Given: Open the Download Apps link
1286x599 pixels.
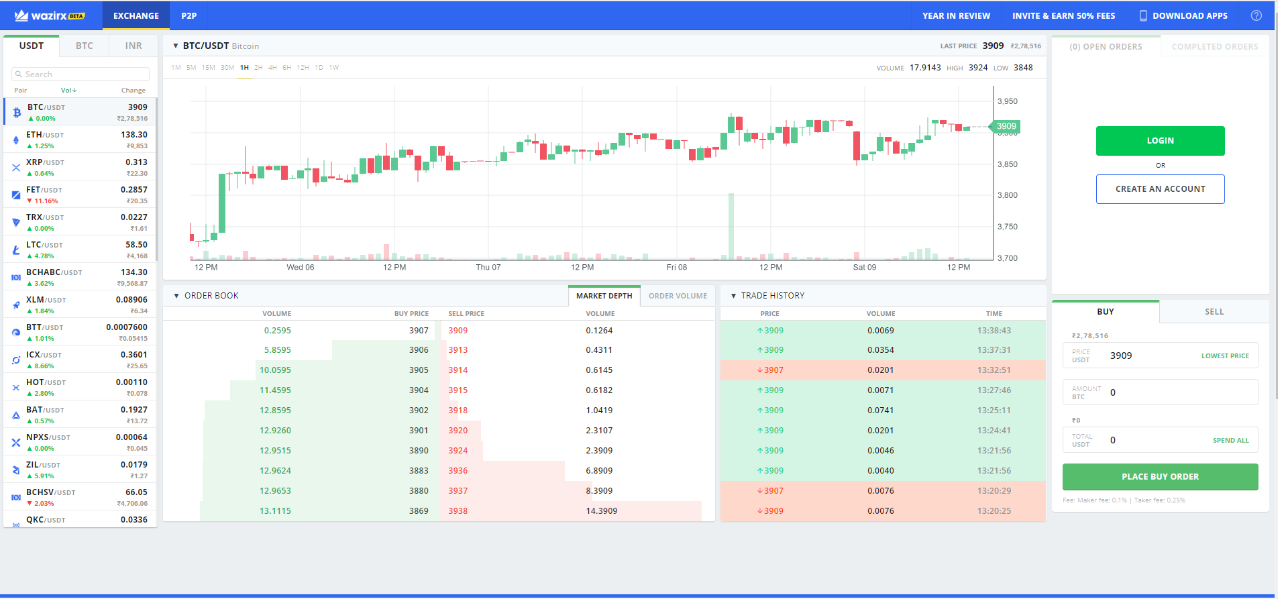Looking at the screenshot, I should 1183,15.
